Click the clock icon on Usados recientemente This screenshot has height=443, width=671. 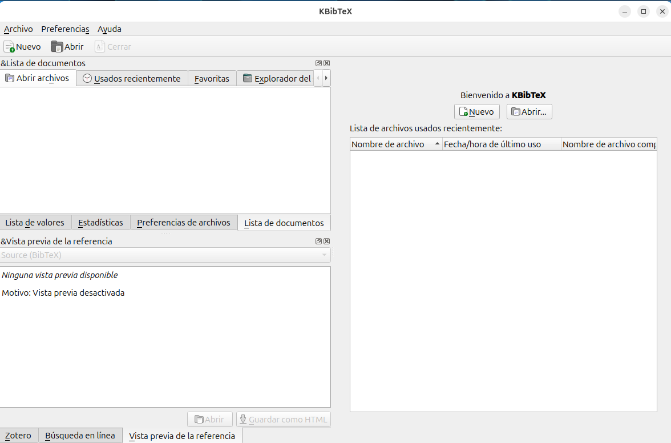click(x=87, y=78)
